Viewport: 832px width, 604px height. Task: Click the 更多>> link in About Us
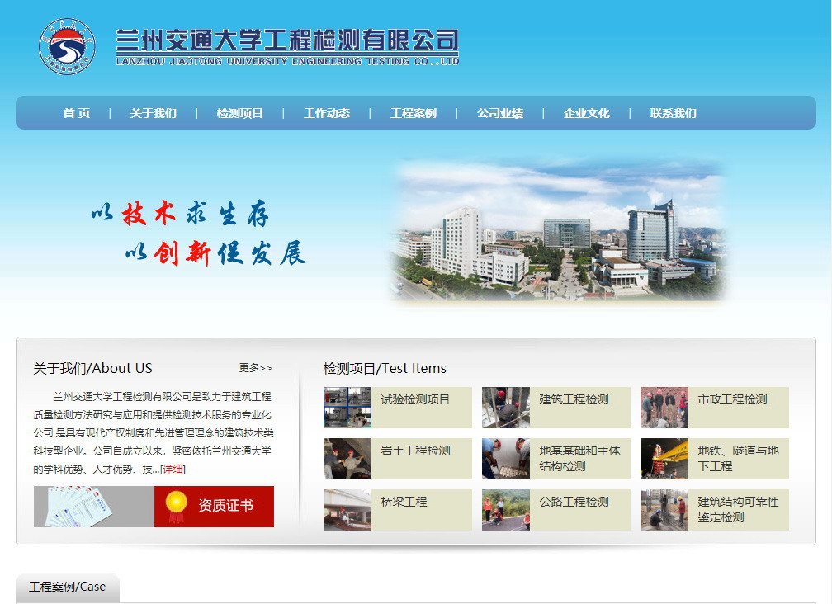(x=256, y=368)
